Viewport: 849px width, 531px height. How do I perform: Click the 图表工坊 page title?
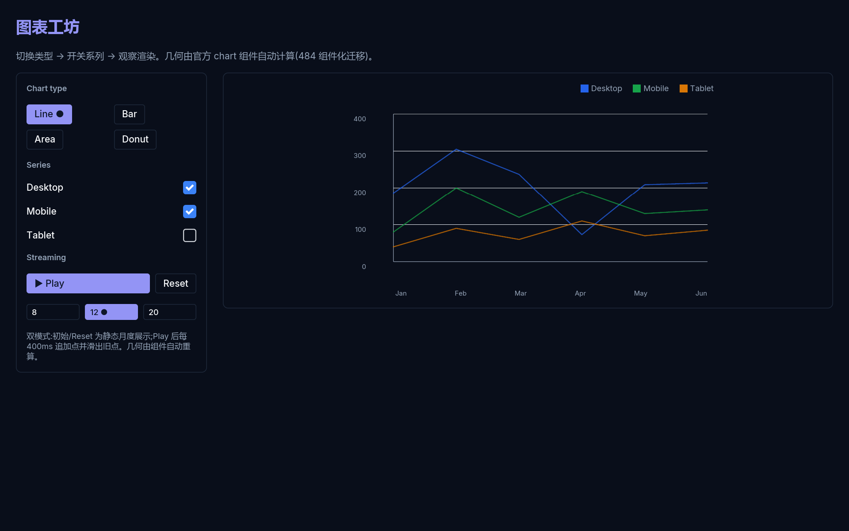pyautogui.click(x=48, y=27)
